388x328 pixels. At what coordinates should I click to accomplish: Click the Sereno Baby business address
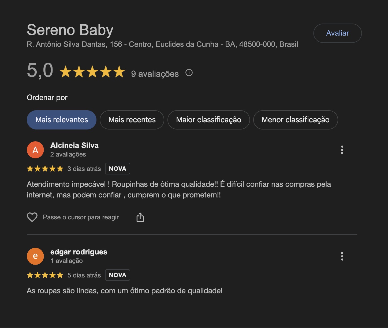point(163,44)
